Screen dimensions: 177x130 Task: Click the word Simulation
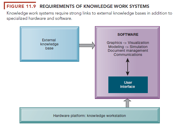pos(139,47)
